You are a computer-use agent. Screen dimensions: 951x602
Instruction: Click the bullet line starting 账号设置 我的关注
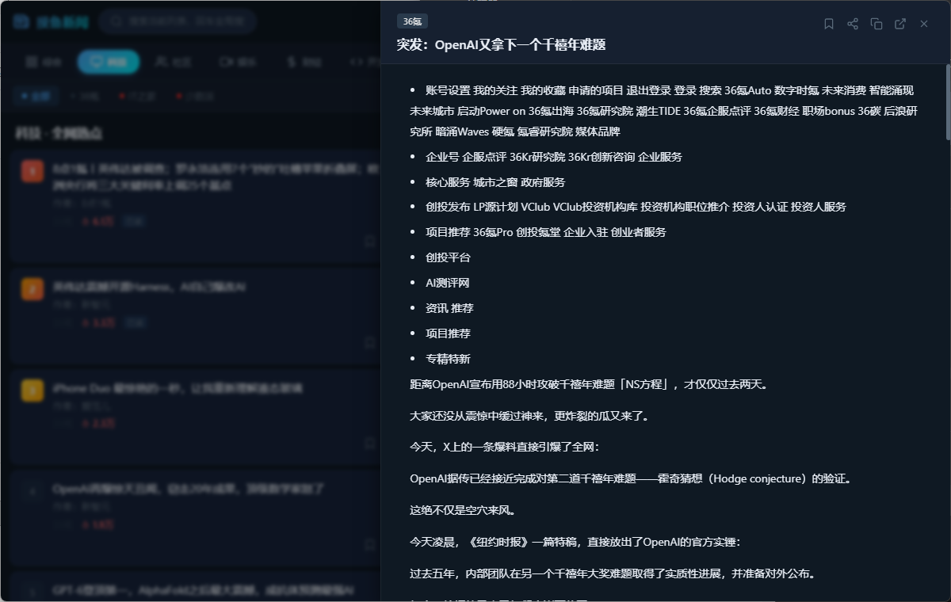click(663, 111)
